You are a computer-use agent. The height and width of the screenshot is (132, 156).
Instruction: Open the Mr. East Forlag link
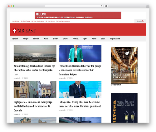25,21
